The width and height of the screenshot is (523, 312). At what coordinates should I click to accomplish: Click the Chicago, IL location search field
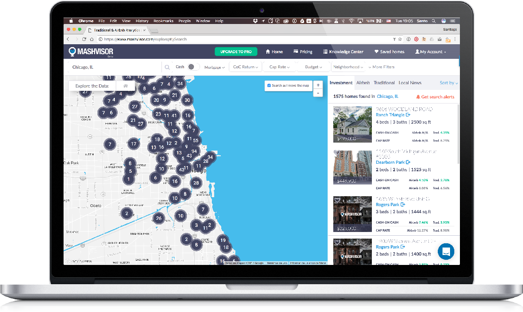click(115, 67)
